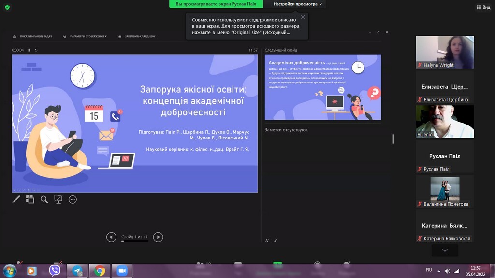Select Halyna Wright video tile
The image size is (495, 278).
(445, 52)
